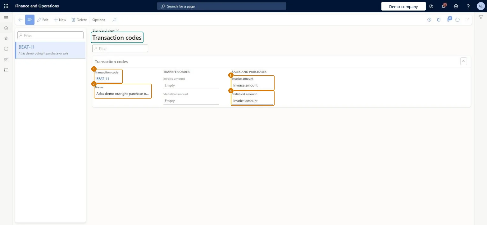Open Sales and purchases Statistical amount dropdown
This screenshot has width=487, height=225.
[x=253, y=101]
